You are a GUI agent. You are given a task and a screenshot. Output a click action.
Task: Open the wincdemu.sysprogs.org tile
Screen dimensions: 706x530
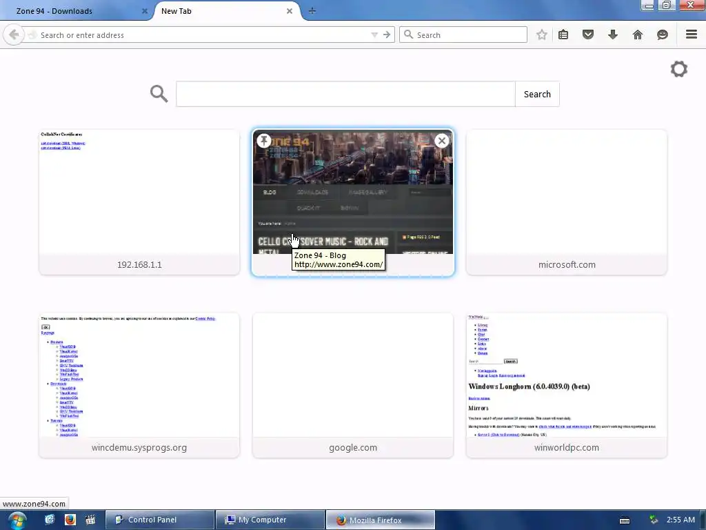point(139,385)
